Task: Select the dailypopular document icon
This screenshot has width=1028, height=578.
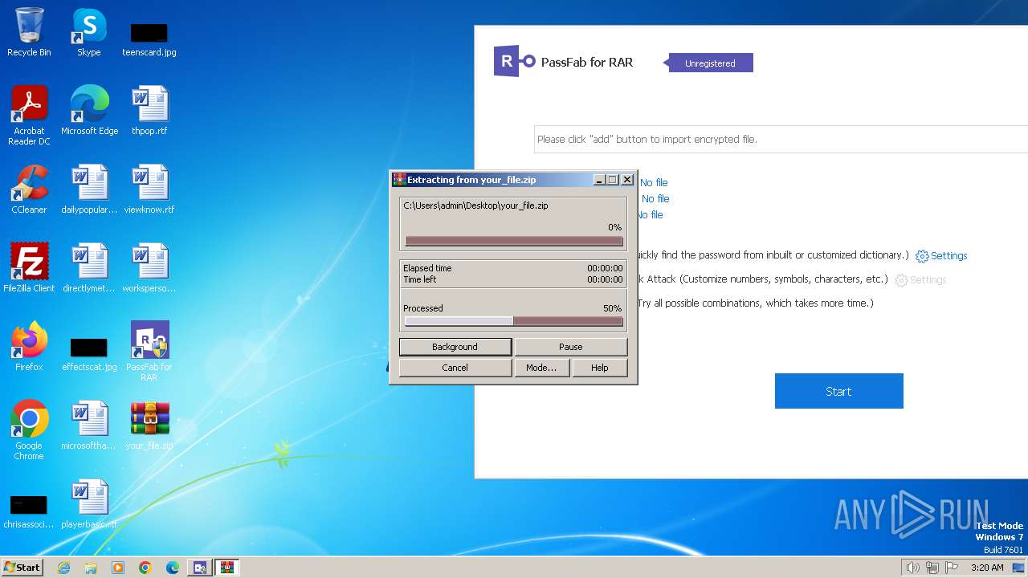Action: click(89, 189)
